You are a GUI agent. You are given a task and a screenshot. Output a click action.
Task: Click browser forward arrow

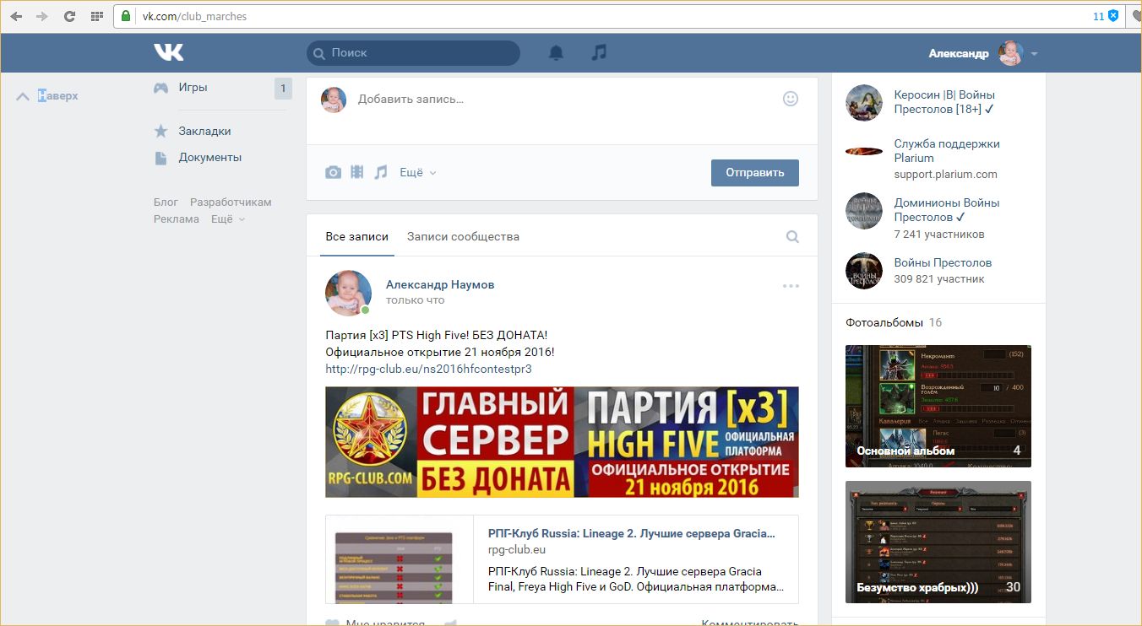tap(42, 16)
